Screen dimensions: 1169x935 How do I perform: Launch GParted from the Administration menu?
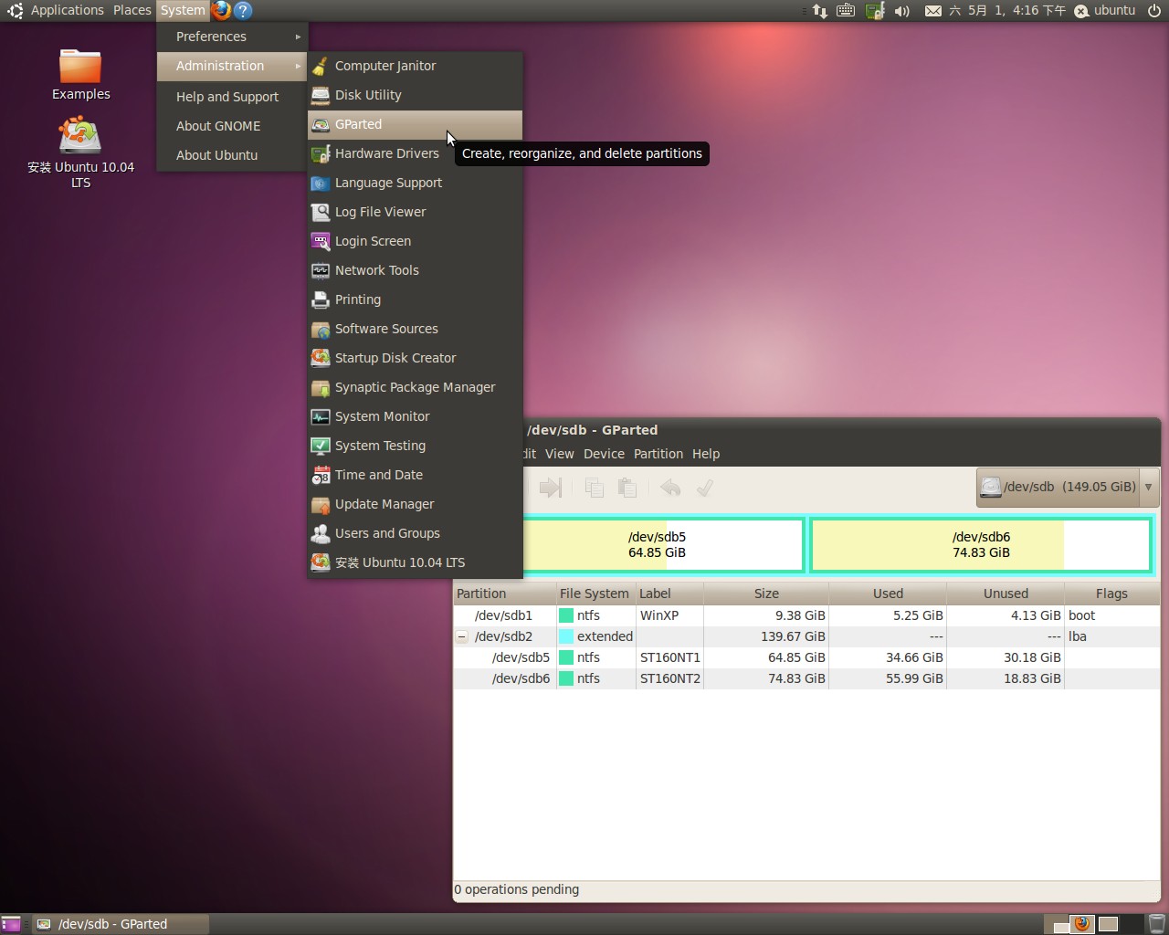[x=415, y=124]
